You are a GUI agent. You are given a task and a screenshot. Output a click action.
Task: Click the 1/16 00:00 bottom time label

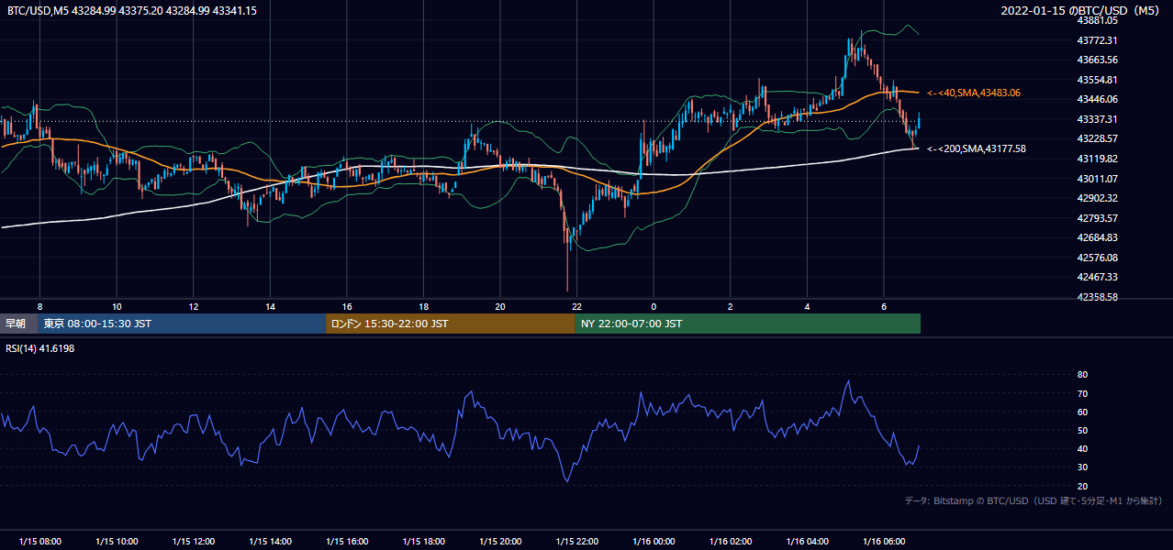(x=653, y=541)
